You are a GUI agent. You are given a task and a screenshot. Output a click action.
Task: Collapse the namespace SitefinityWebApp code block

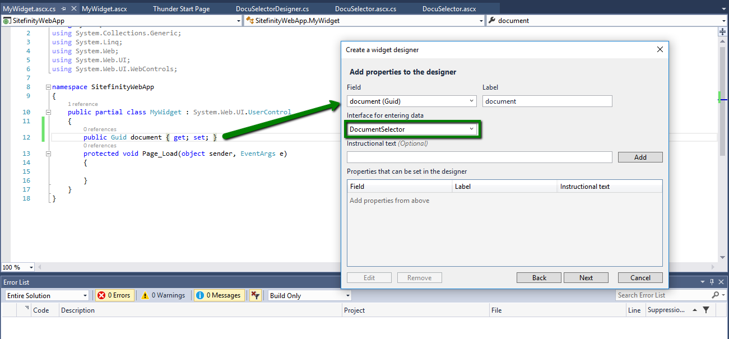pyautogui.click(x=48, y=87)
